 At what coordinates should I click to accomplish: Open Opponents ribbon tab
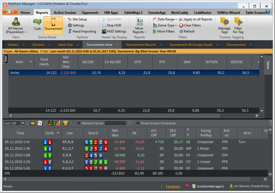[x=90, y=13]
